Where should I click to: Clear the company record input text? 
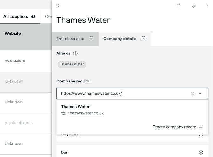(x=193, y=93)
